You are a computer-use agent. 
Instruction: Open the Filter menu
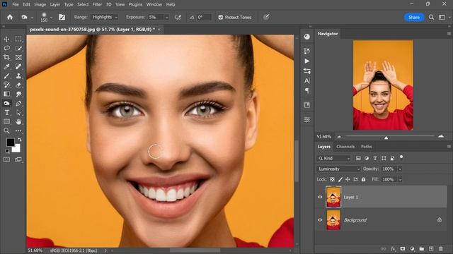tap(97, 4)
